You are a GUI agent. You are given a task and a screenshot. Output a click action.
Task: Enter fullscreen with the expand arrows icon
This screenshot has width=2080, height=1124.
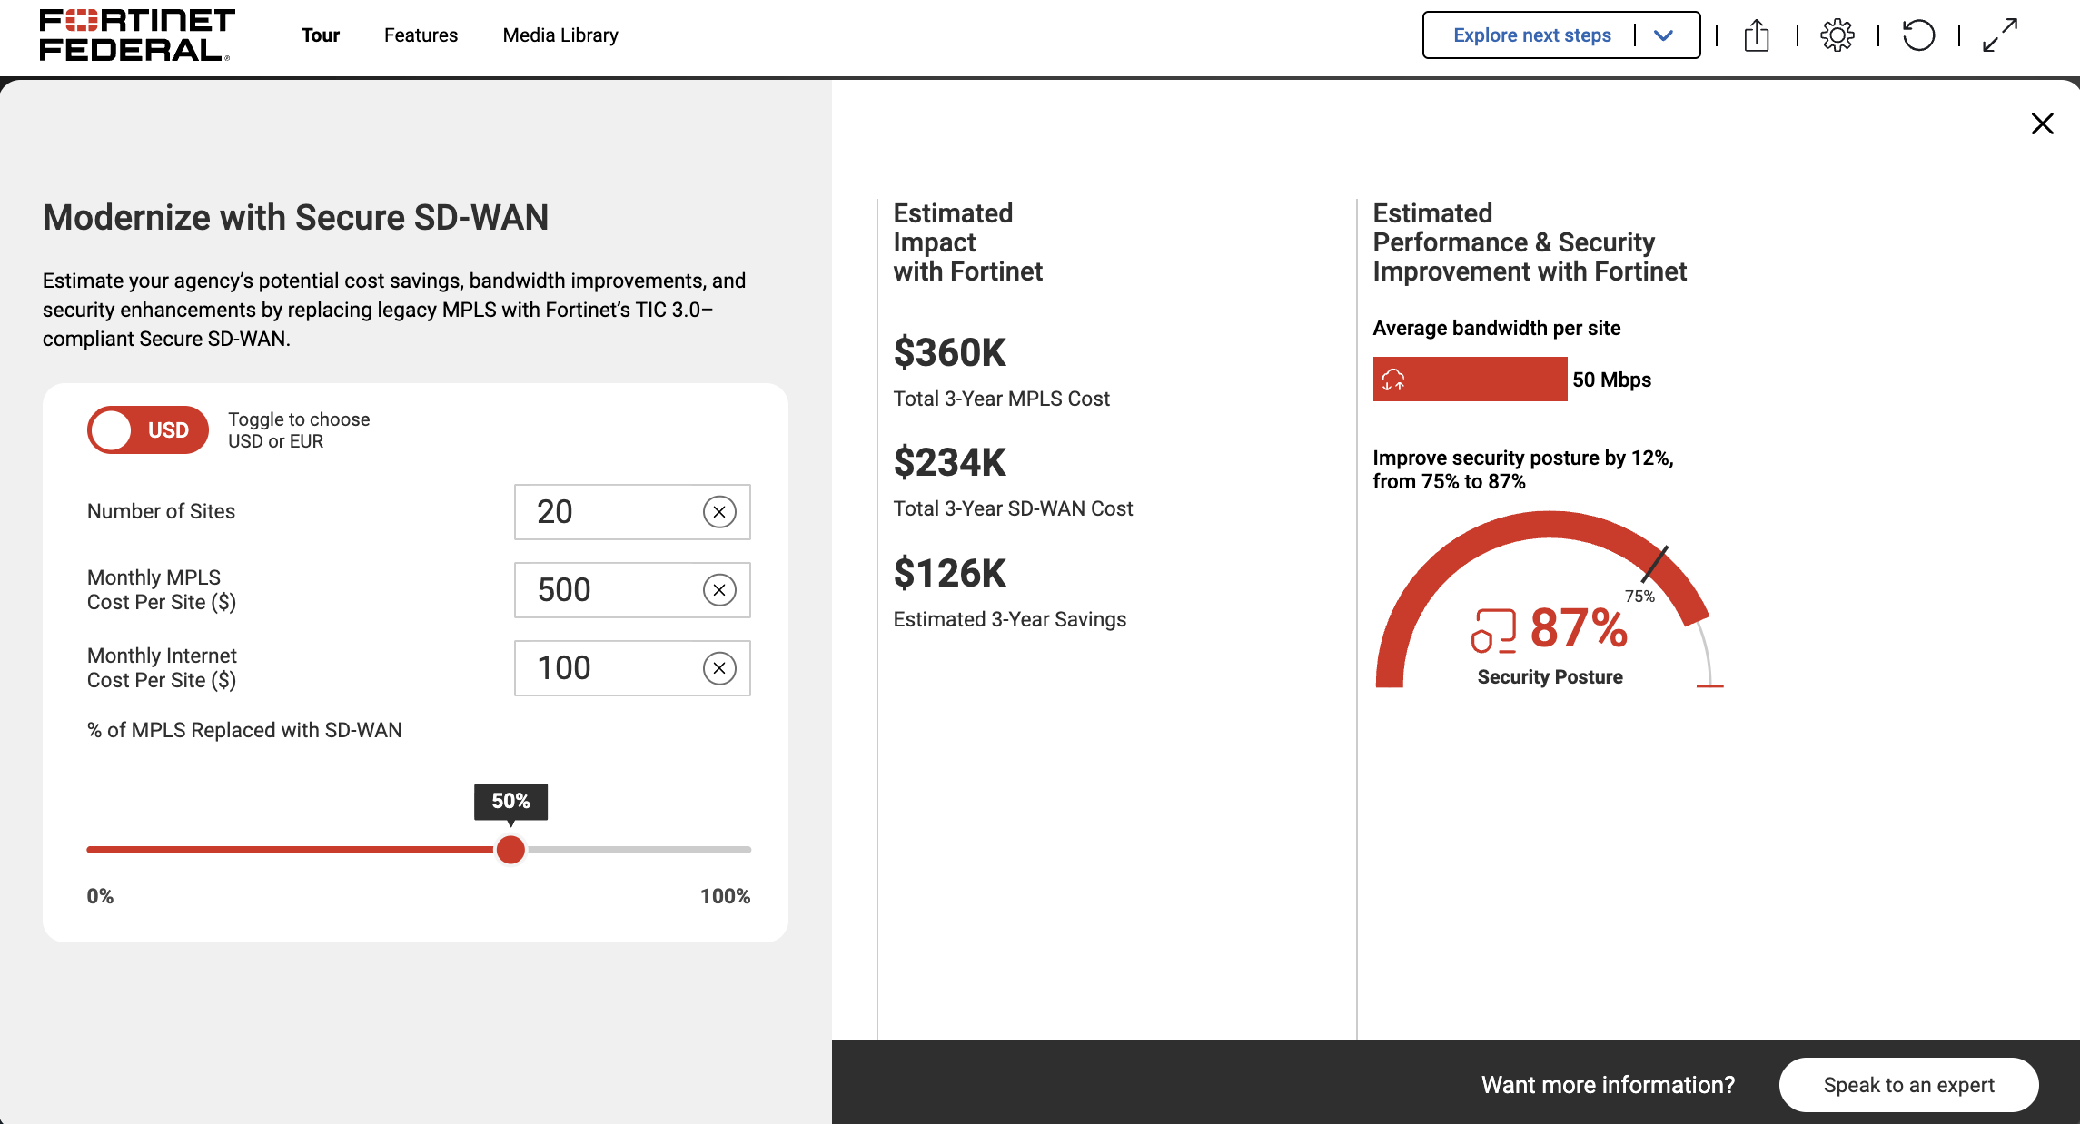coord(2000,35)
